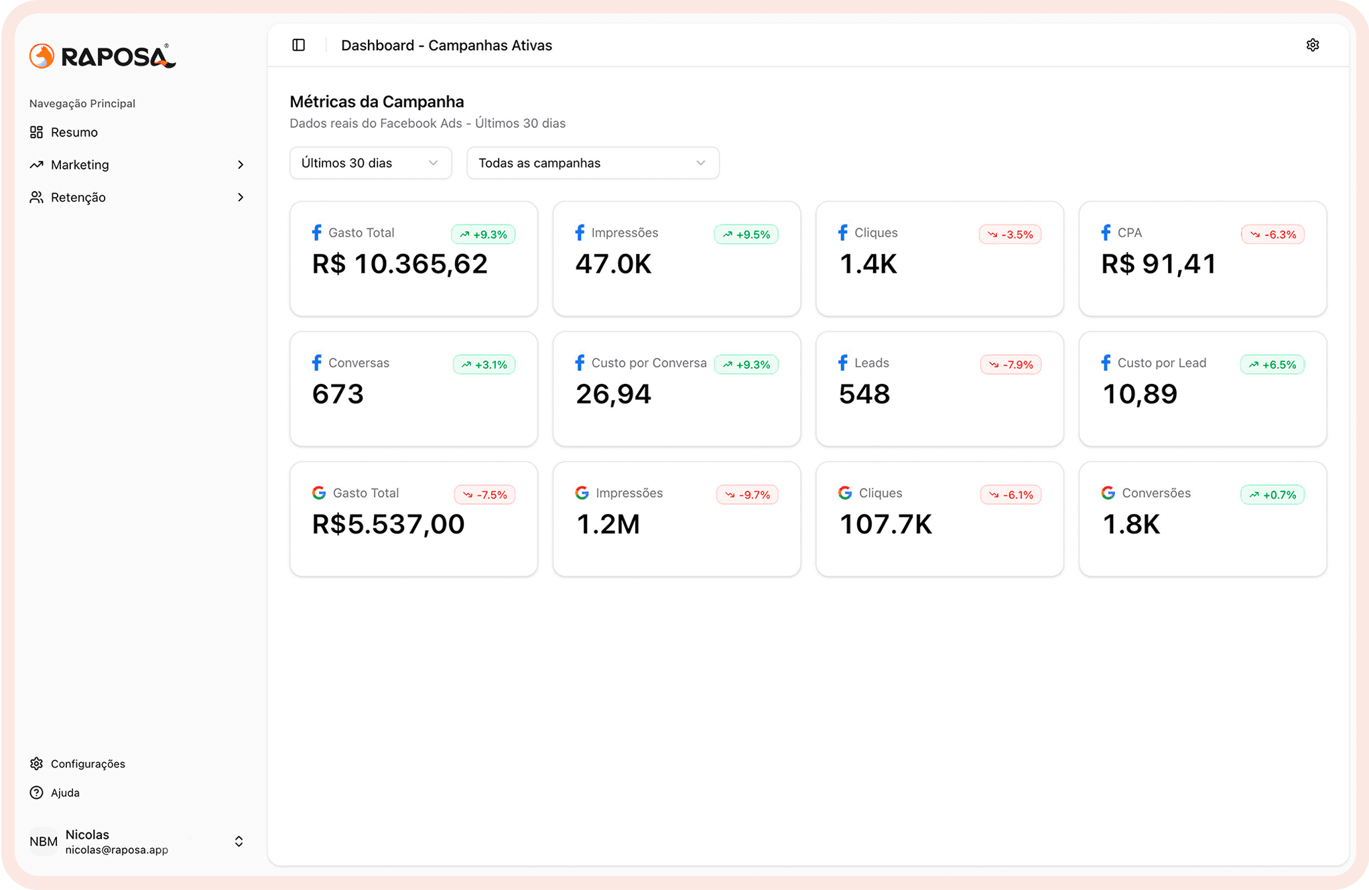This screenshot has height=890, width=1369.
Task: Click the 10,89 Custo por Lead value
Action: coord(1140,394)
